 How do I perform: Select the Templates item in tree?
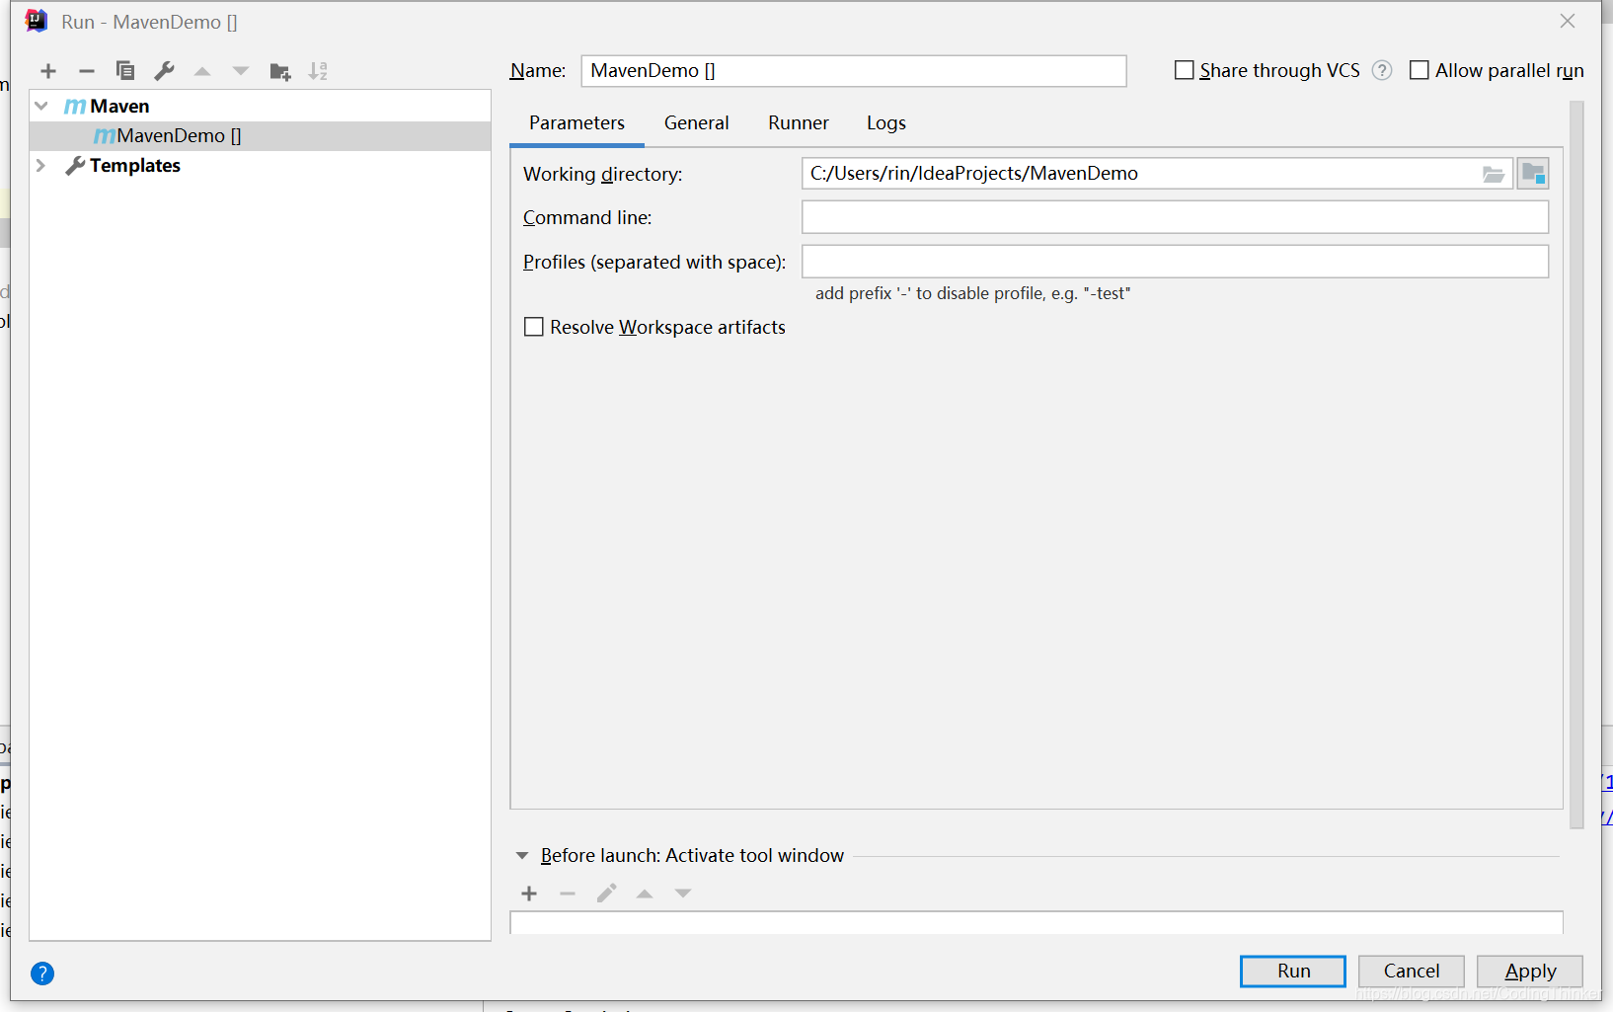click(x=261, y=165)
